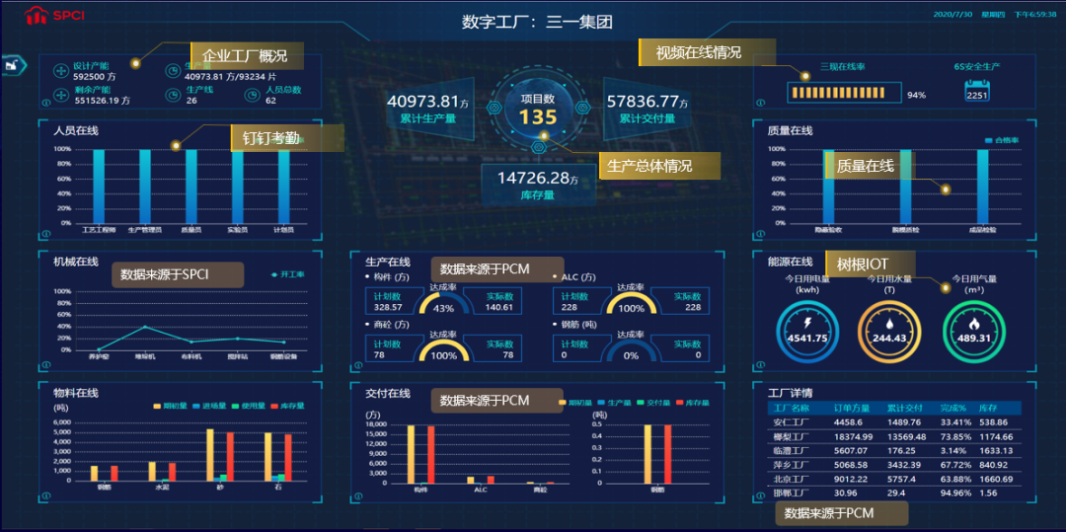Image resolution: width=1066 pixels, height=532 pixels.
Task: Open the factory side-tab icon
Action: [12, 65]
